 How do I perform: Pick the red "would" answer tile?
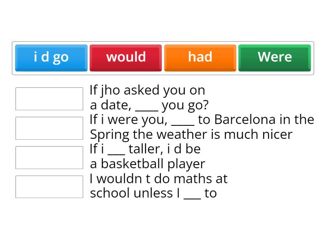coord(126,58)
